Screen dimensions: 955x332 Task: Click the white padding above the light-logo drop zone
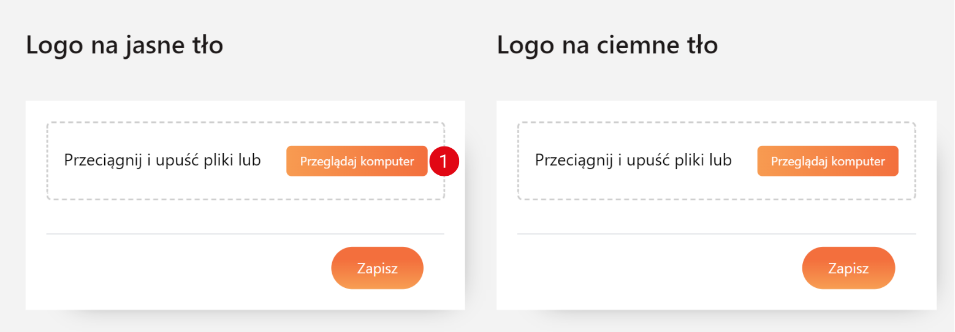point(245,111)
